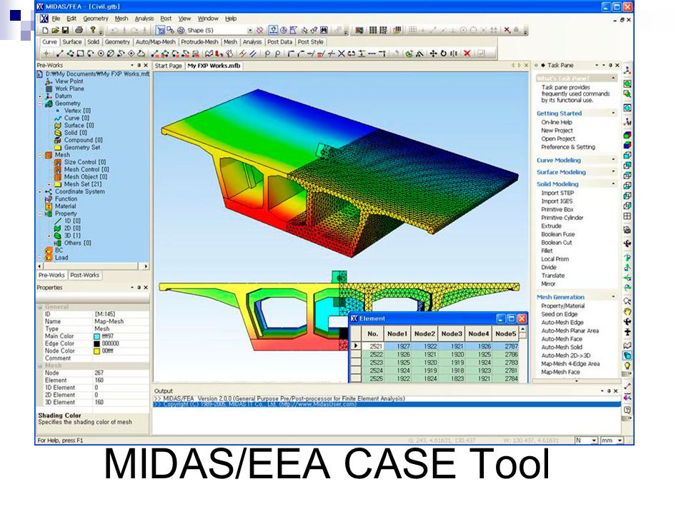Open the mm unit dropdown in status bar
The height and width of the screenshot is (514, 686).
620,440
